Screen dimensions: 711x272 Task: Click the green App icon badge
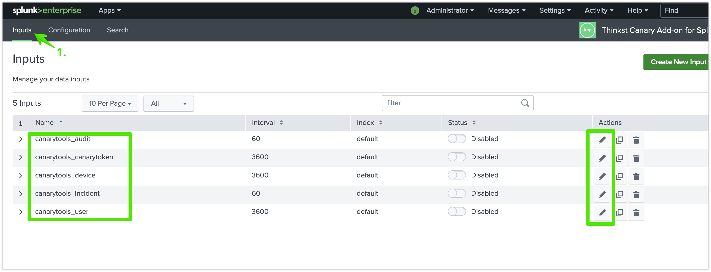(587, 30)
